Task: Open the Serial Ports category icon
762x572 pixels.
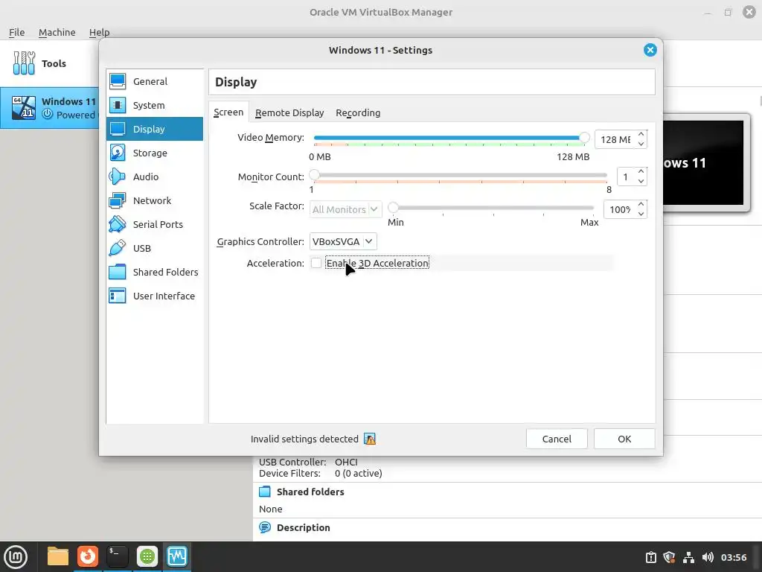Action: click(118, 224)
